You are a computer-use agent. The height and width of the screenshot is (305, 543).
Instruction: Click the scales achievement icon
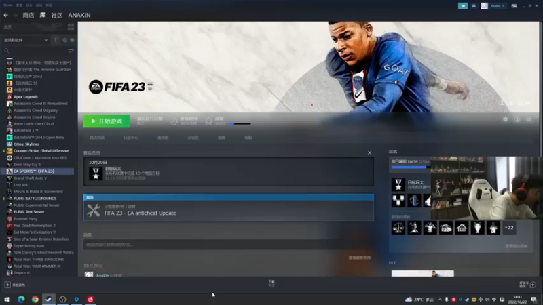(398, 228)
